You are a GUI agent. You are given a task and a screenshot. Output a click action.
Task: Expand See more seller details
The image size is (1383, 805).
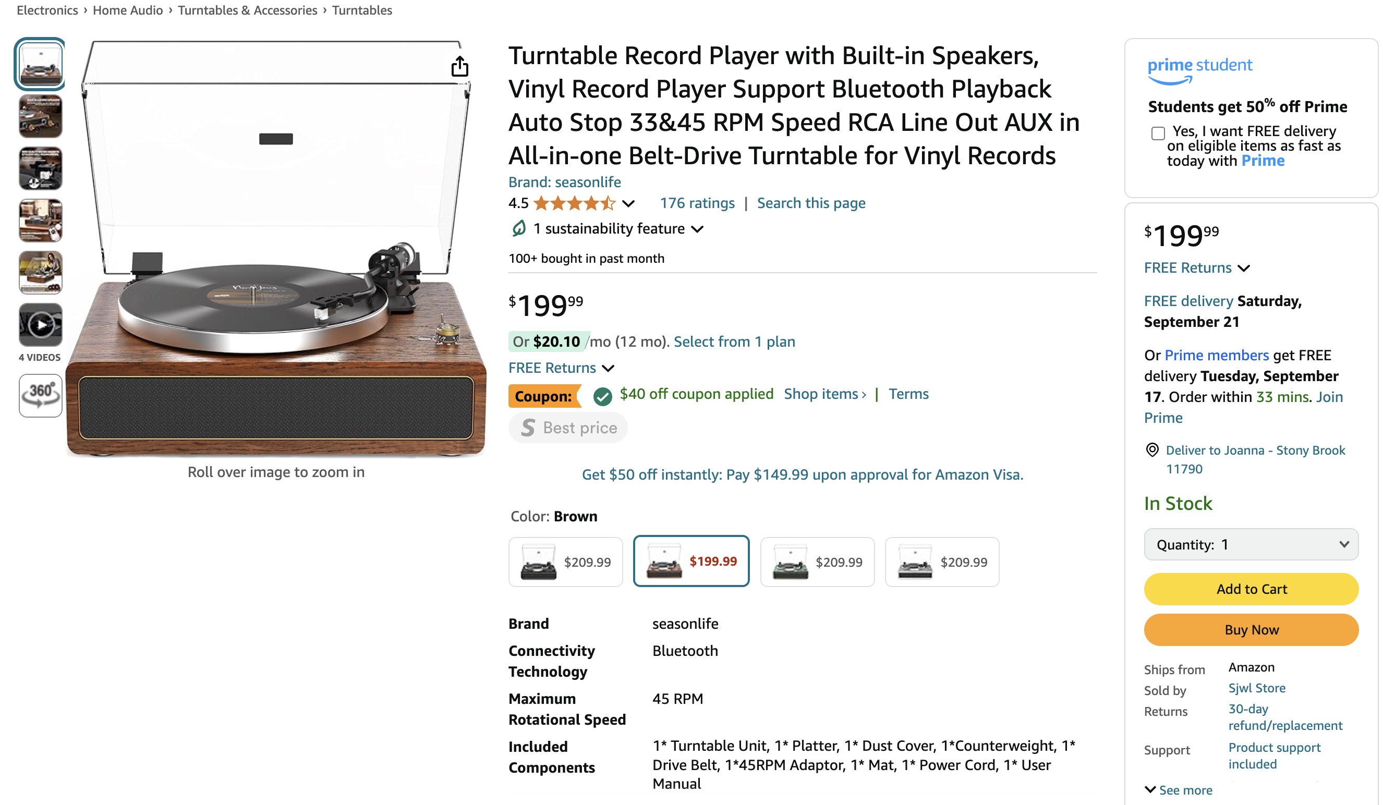coord(1178,790)
